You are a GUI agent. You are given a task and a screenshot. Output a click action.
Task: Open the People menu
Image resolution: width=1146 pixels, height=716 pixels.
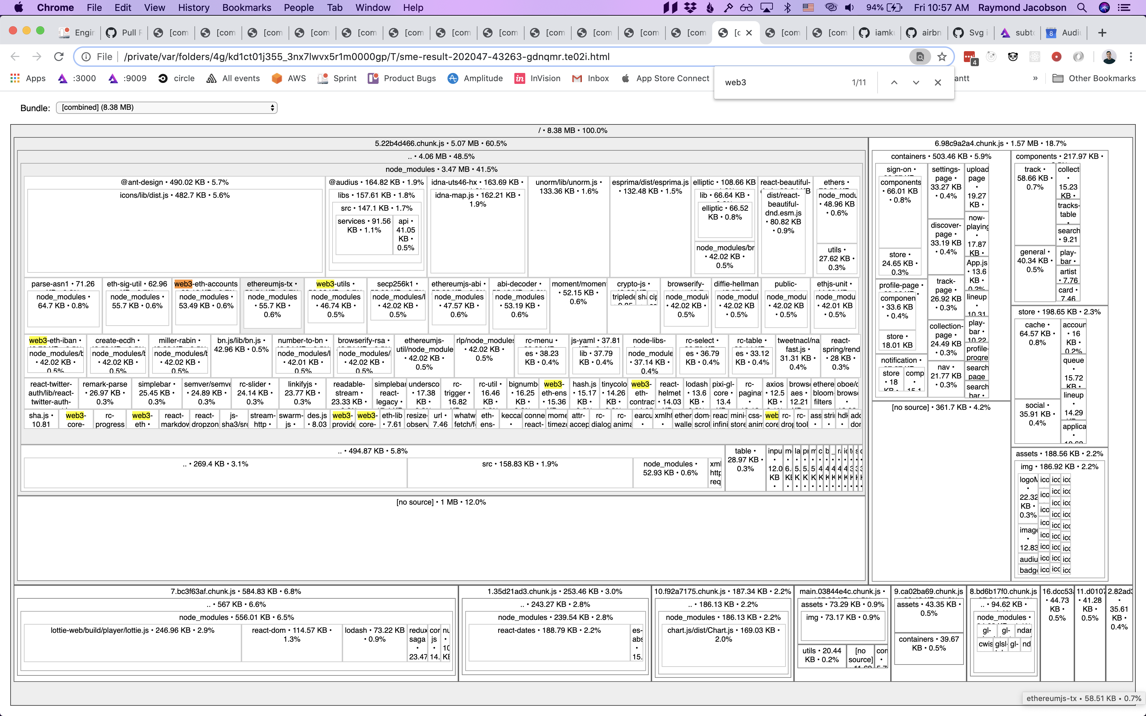tap(299, 8)
